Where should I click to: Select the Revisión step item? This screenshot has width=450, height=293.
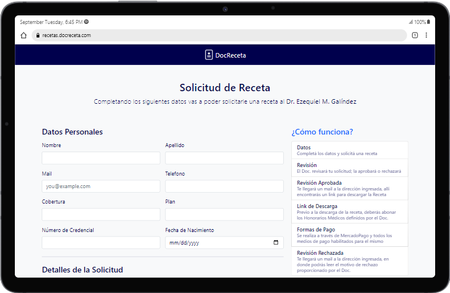(350, 168)
